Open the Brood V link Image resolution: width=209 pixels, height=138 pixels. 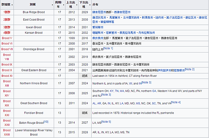click(x=7, y=38)
